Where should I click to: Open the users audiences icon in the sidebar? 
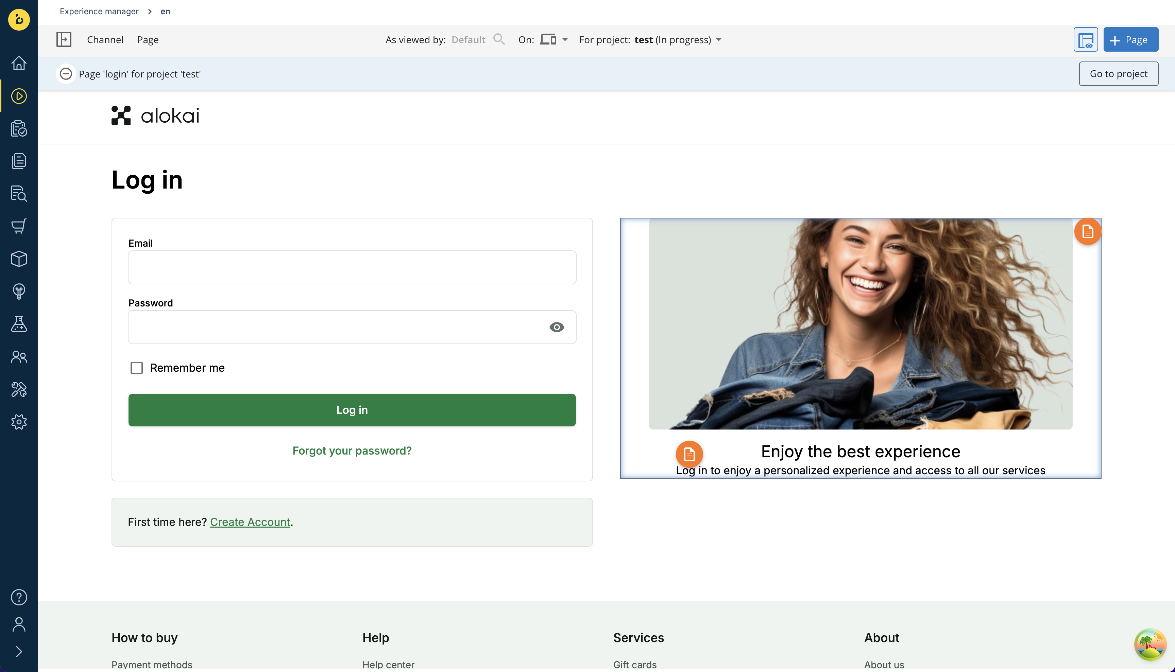pos(19,357)
